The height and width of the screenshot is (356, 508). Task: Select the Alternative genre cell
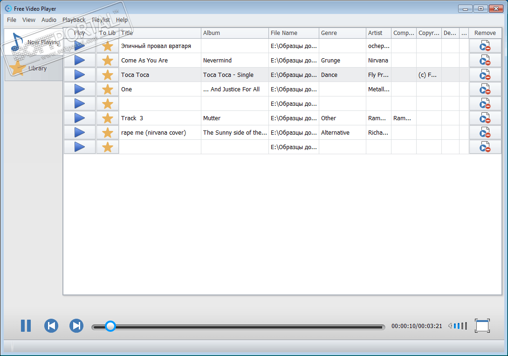pyautogui.click(x=343, y=132)
